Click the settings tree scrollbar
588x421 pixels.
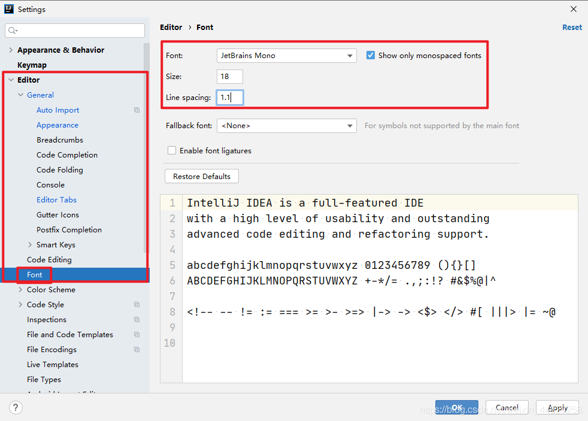(x=146, y=148)
